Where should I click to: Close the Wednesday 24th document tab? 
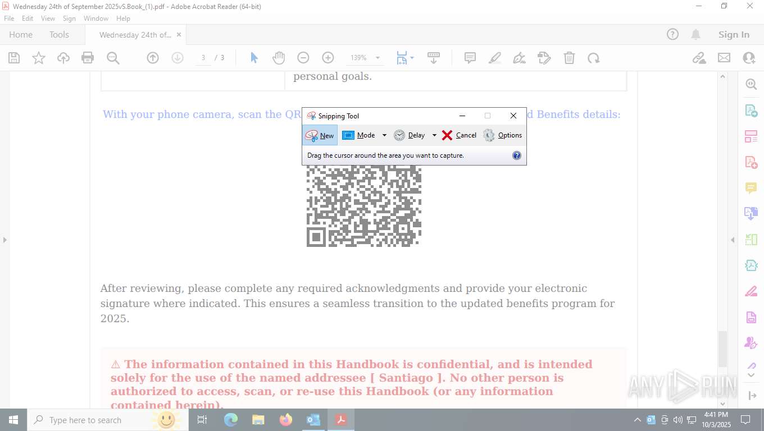(x=179, y=34)
